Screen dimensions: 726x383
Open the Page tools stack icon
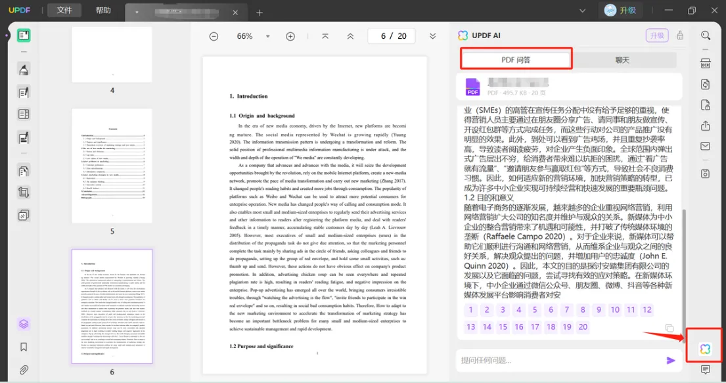(x=24, y=215)
